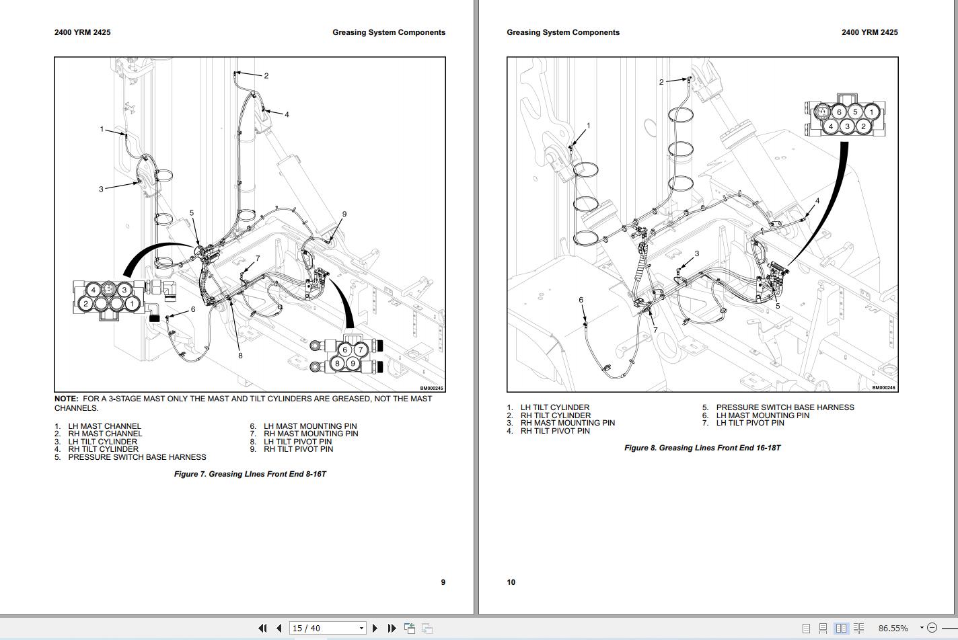
Task: Click 'RH TILT PIVOT PIN' in Figure 7 legend
Action: click(x=298, y=449)
